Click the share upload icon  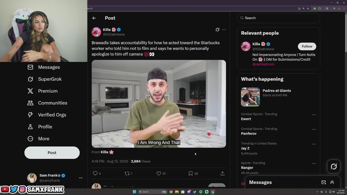coord(223,173)
